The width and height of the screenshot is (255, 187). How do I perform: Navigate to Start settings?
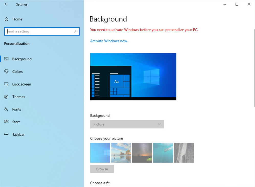click(16, 122)
